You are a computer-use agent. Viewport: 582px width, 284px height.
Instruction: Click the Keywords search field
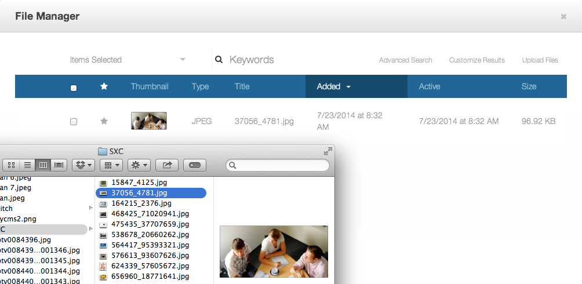[290, 60]
